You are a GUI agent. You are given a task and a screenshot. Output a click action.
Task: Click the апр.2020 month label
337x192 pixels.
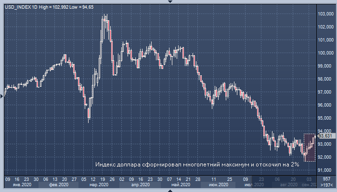[141, 185]
